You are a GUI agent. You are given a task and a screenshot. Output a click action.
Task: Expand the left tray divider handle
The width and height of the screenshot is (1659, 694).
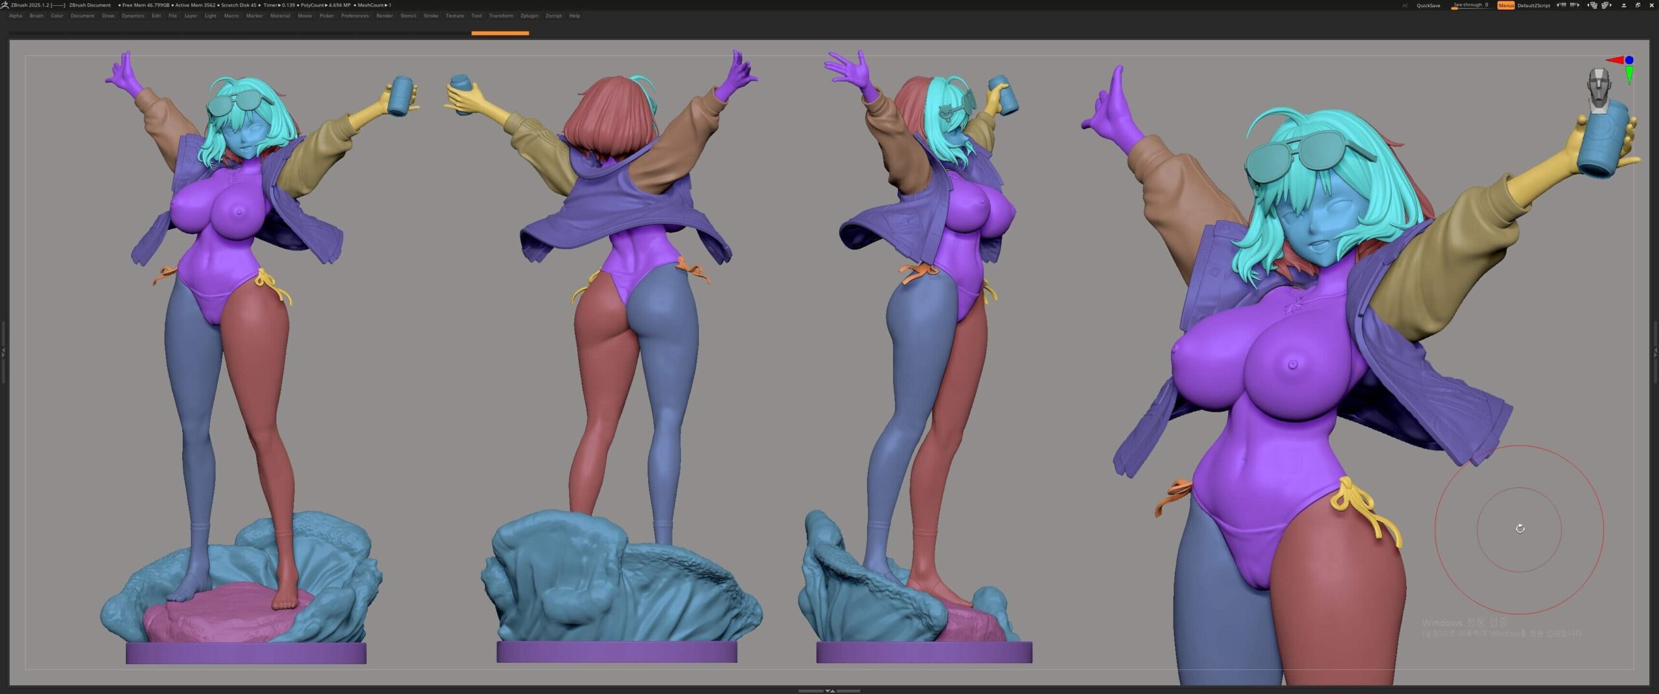click(3, 352)
